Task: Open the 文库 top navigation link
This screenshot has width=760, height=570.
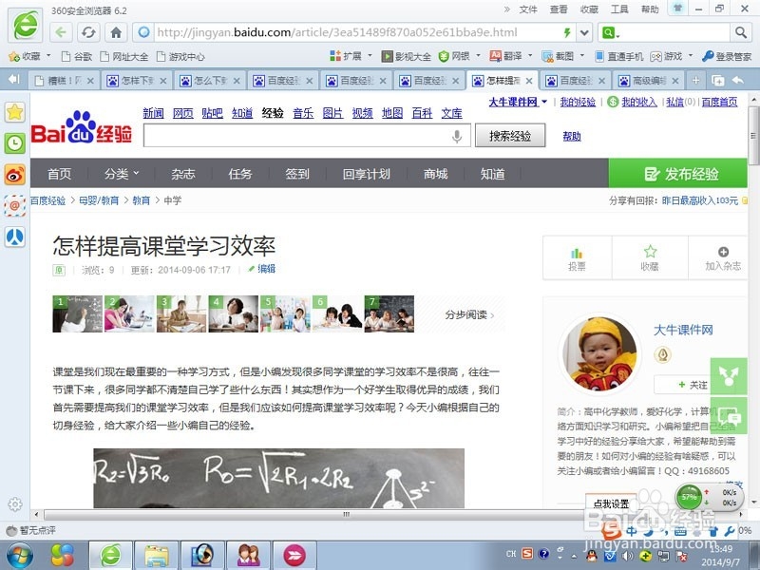Action: (x=452, y=113)
